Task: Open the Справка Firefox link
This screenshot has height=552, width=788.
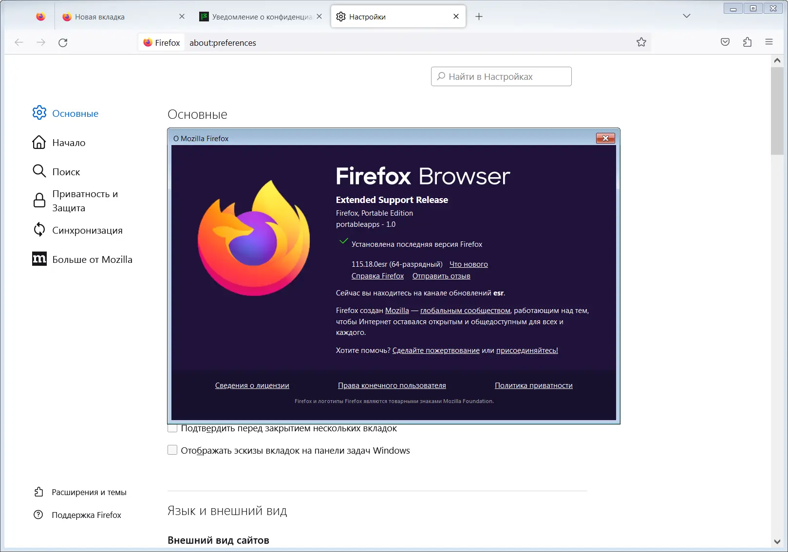Action: (x=377, y=276)
